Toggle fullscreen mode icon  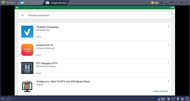point(173,99)
